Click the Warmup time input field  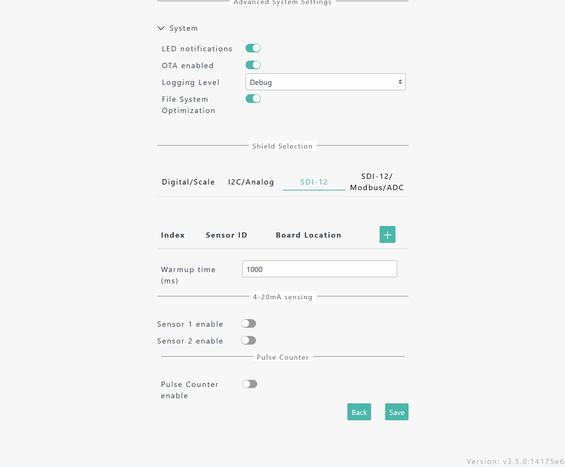(319, 269)
